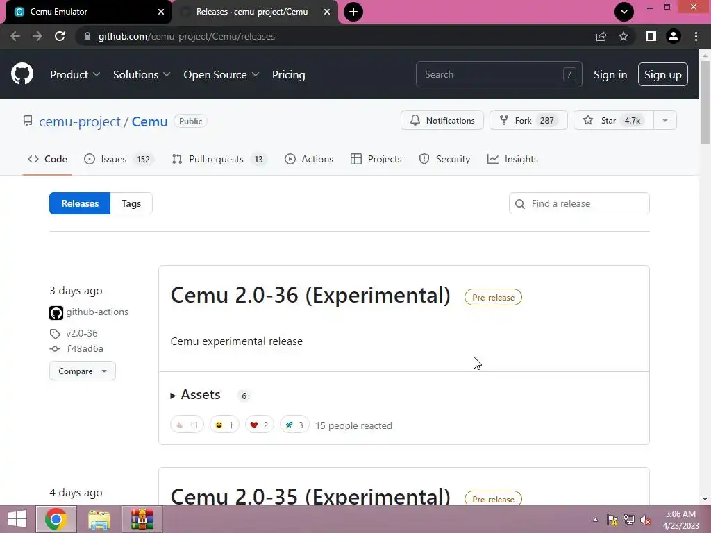Bookmark page with star icon
The height and width of the screenshot is (533, 711).
click(x=624, y=36)
